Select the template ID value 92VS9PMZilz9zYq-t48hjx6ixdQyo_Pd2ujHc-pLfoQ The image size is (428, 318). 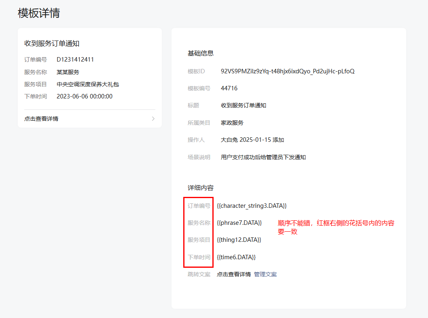click(x=288, y=71)
